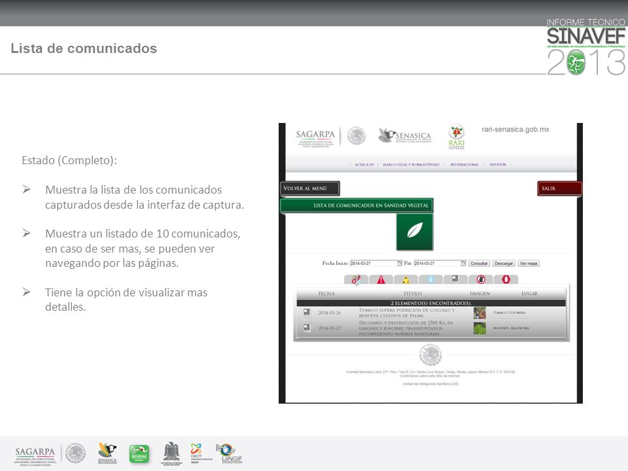Select the first category tab with the red symbols icon
Image resolution: width=628 pixels, height=471 pixels.
click(356, 279)
